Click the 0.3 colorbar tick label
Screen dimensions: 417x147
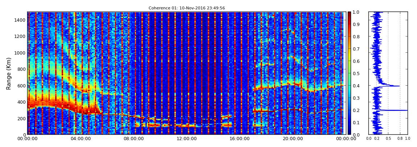click(355, 98)
